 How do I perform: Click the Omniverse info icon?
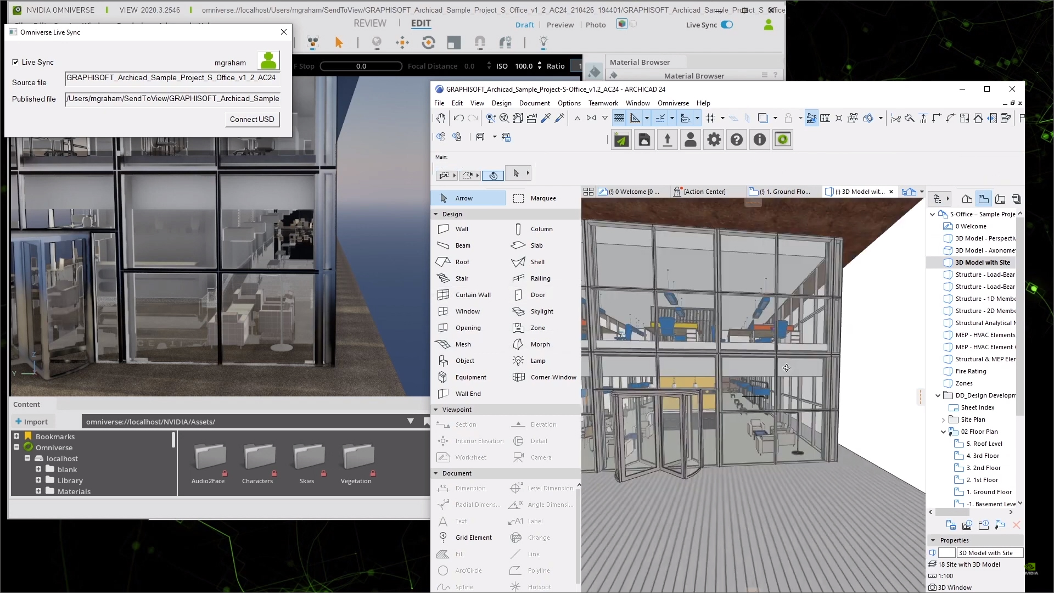click(x=760, y=140)
